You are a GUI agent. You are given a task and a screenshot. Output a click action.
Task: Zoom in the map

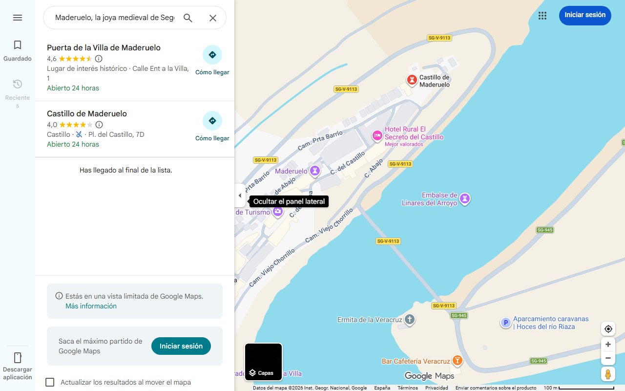tap(608, 345)
